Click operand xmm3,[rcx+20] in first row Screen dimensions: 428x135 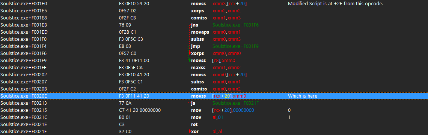pos(230,4)
